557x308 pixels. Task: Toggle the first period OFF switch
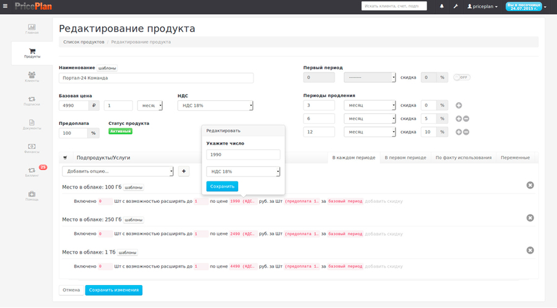(462, 77)
